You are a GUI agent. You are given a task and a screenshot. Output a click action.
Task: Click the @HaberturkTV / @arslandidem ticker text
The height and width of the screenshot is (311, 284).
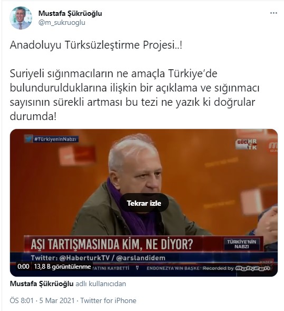(98, 258)
